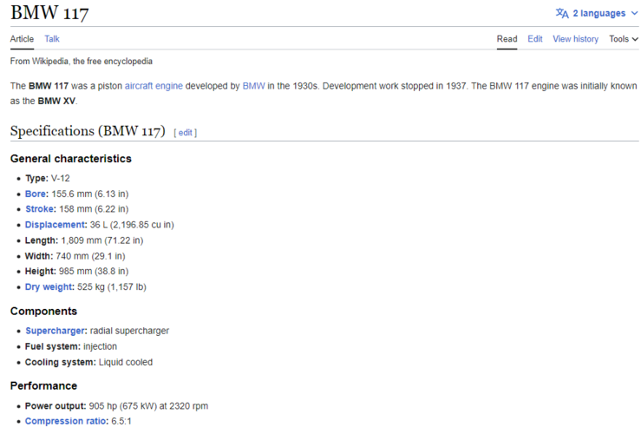Click the 'Type: V-12' list item

click(48, 178)
